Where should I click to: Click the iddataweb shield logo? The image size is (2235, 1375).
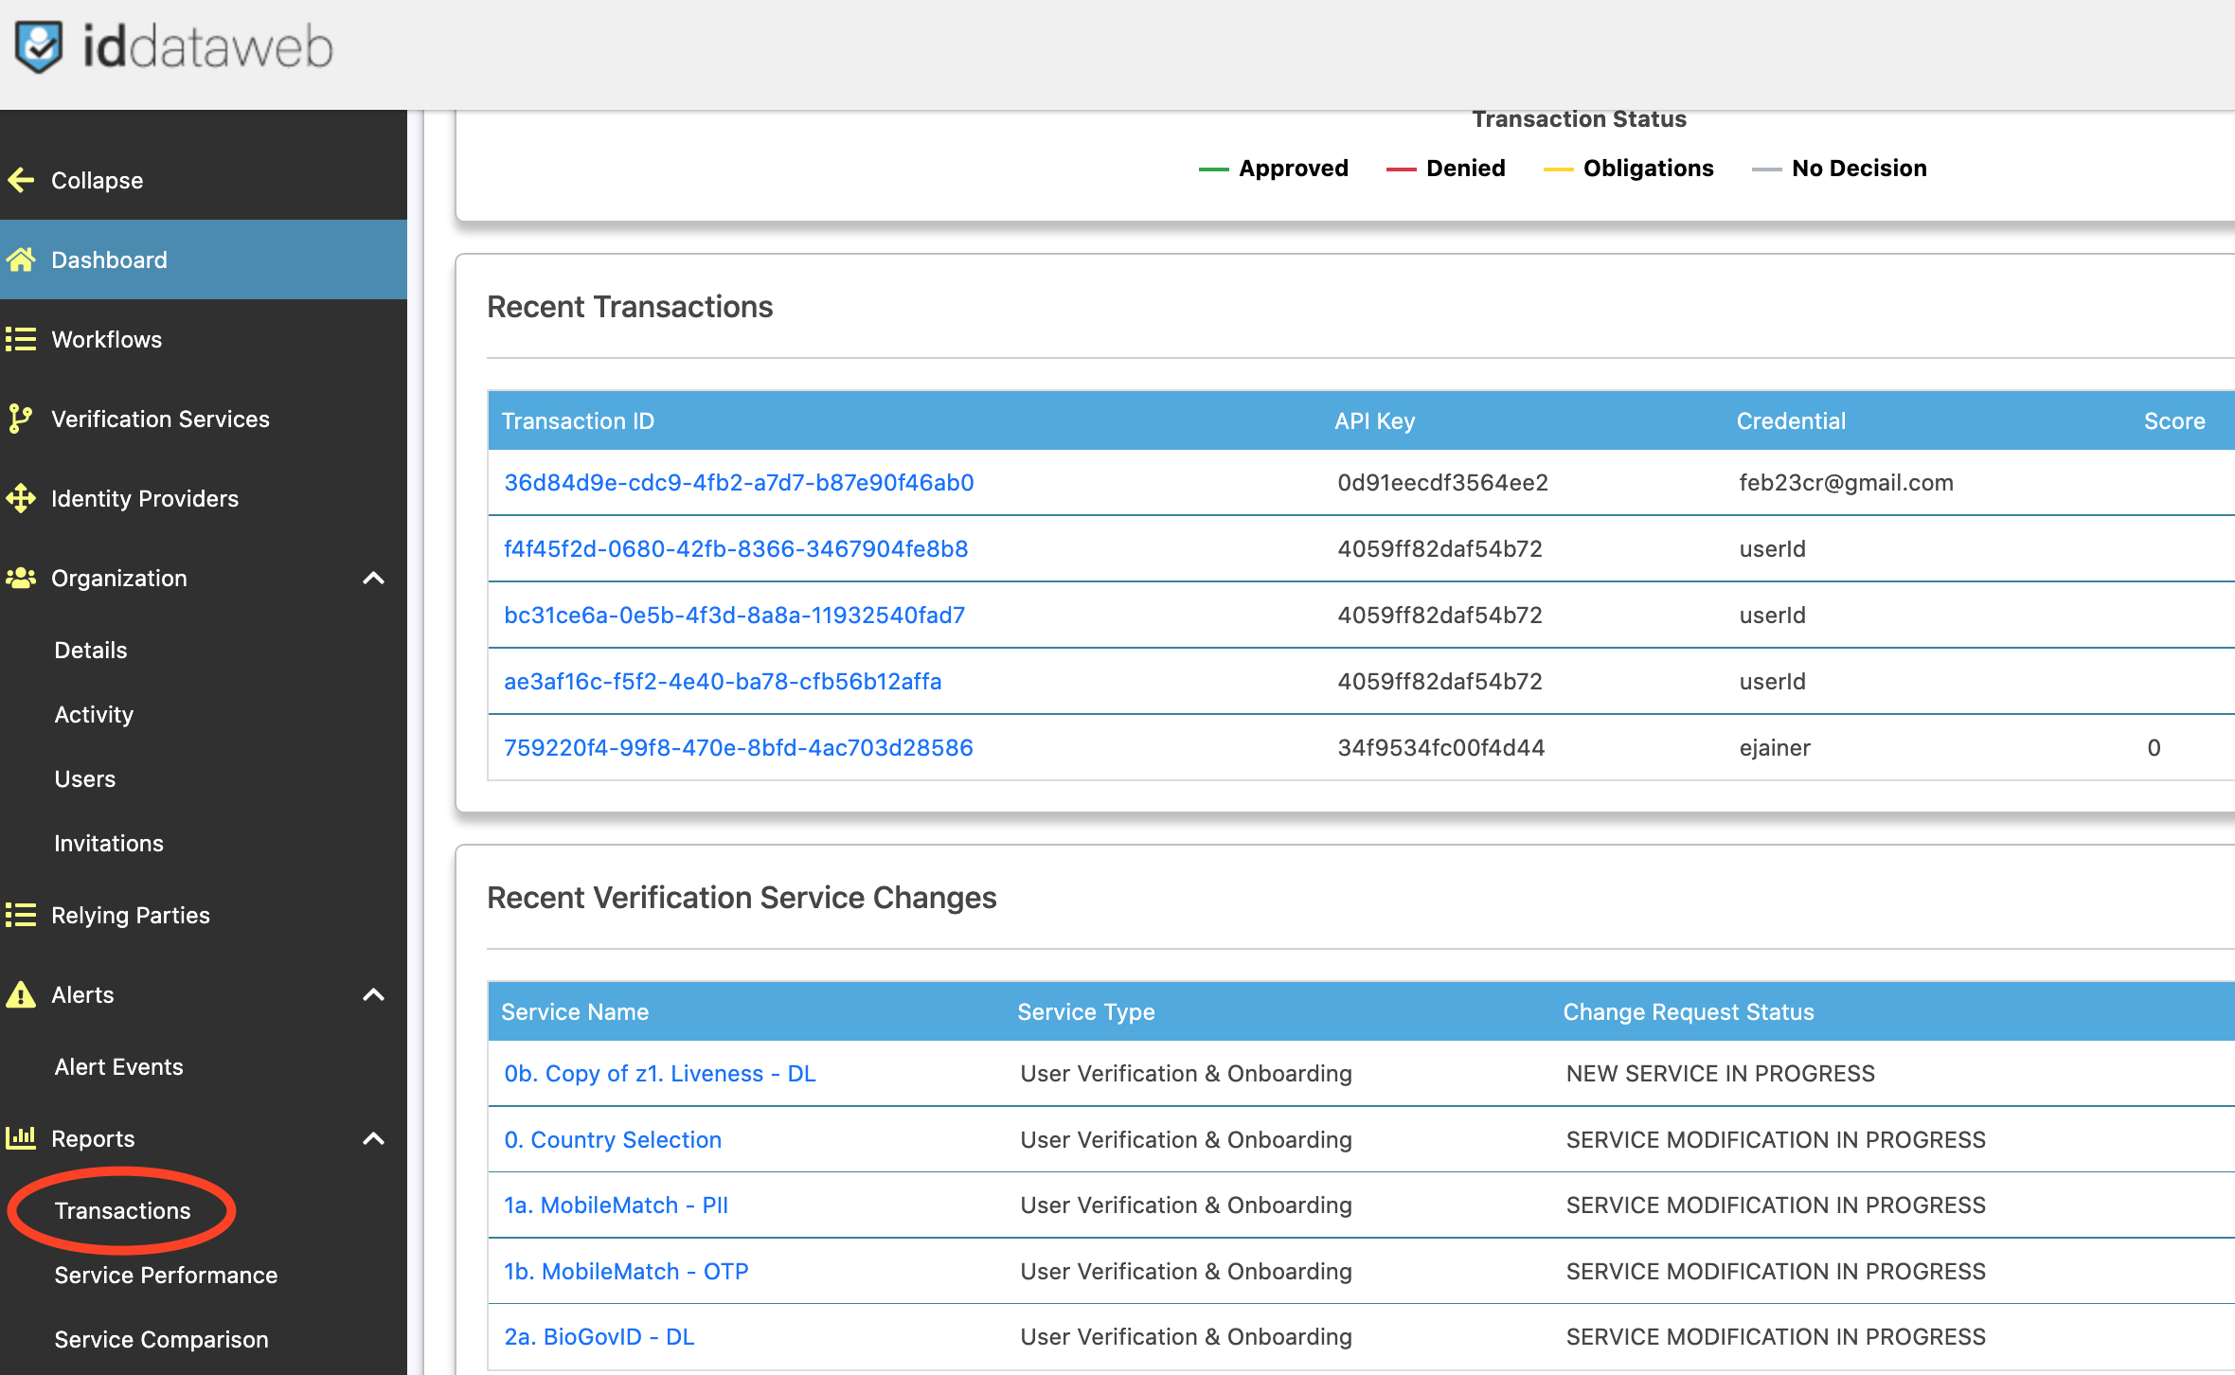coord(40,45)
